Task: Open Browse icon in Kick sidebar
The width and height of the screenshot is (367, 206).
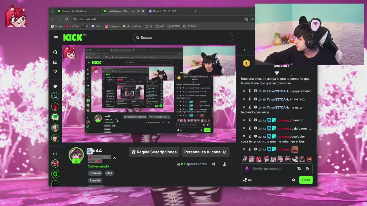Action: pos(55,62)
